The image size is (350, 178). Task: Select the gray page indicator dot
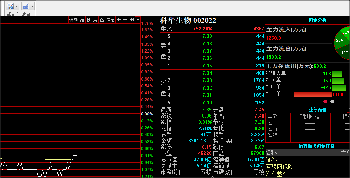332,102
